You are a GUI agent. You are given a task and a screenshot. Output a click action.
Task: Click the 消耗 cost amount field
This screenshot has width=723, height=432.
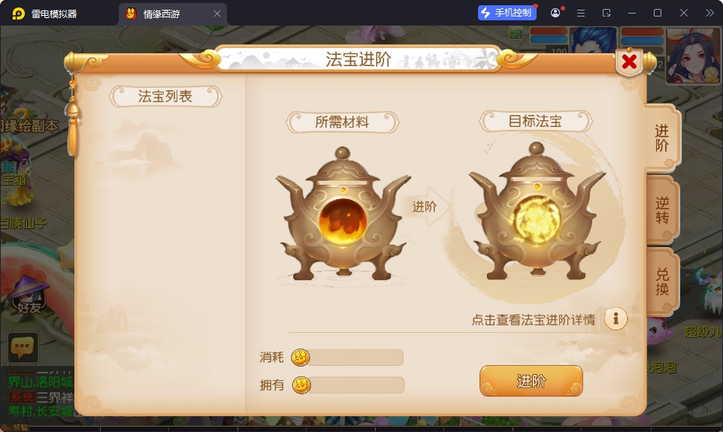pos(355,358)
